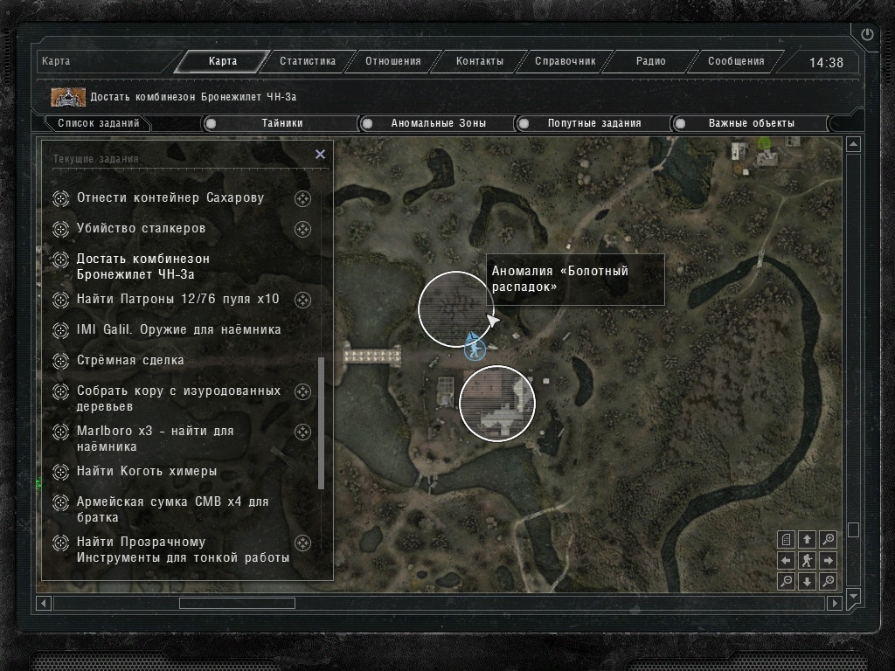The image size is (895, 671).
Task: Open the Сообщения tab
Action: point(736,61)
